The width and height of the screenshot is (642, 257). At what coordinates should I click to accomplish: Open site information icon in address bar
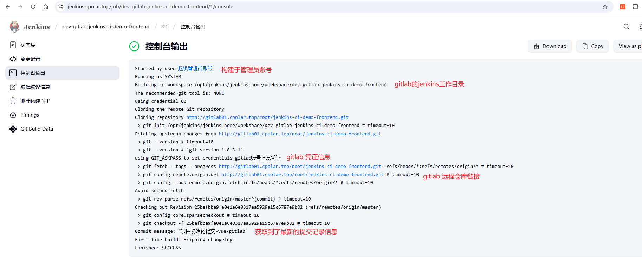(x=61, y=7)
